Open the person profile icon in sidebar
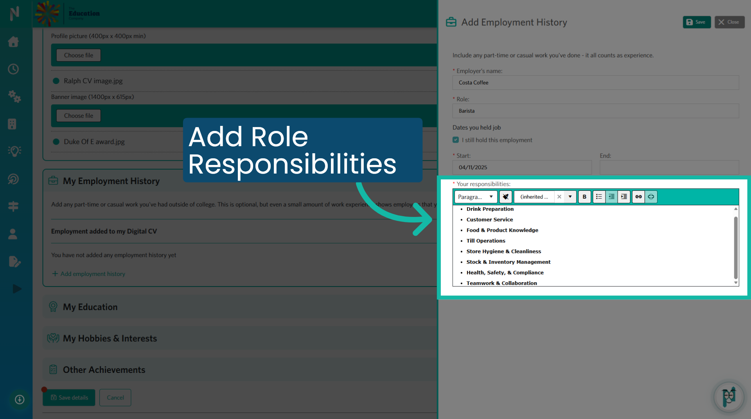Screen dimensions: 751x419 tap(13, 234)
